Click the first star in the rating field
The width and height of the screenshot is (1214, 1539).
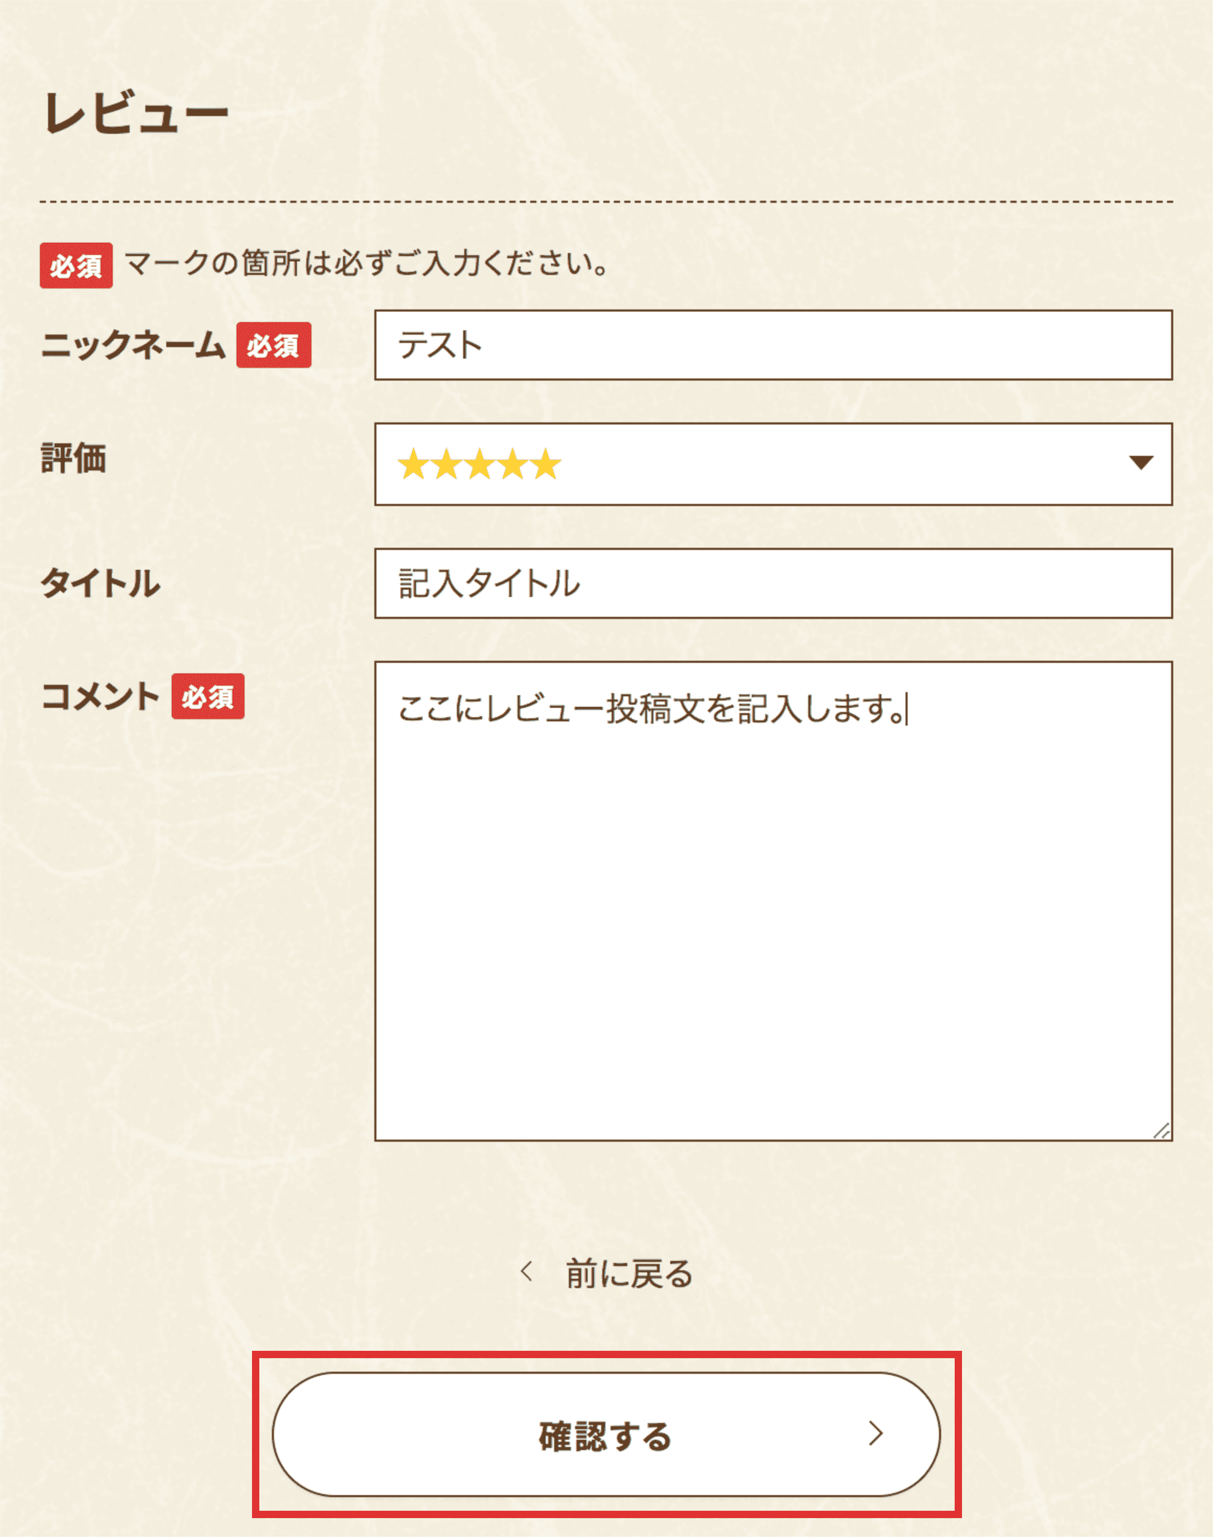pos(414,463)
